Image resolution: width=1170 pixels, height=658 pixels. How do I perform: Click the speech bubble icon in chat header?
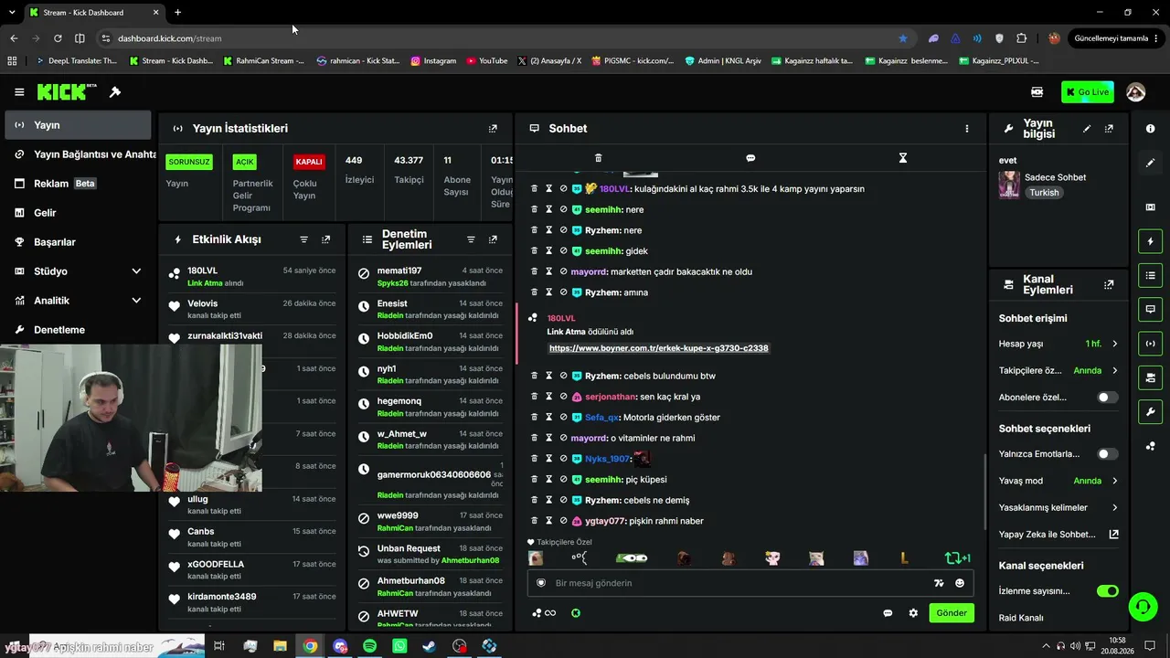pos(750,158)
